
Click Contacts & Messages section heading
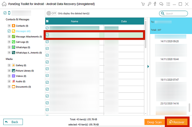click(x=18, y=19)
